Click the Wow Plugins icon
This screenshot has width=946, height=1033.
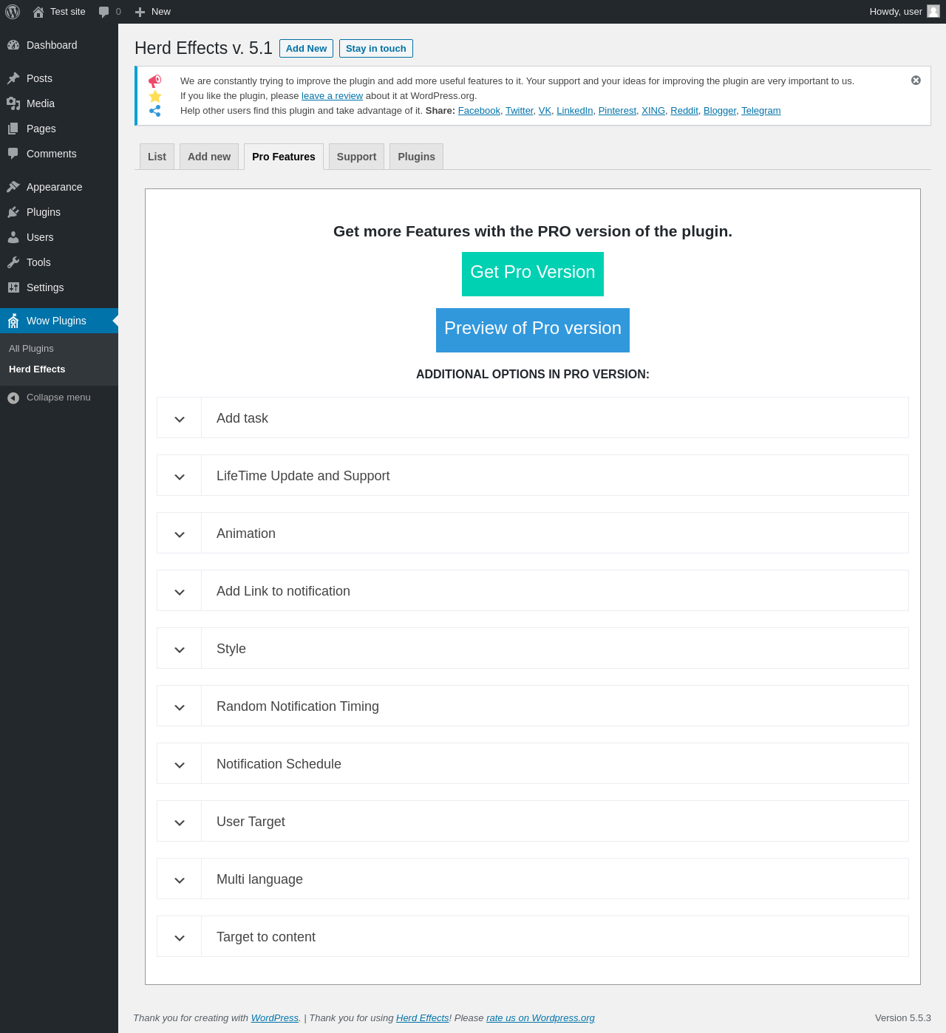click(x=13, y=321)
